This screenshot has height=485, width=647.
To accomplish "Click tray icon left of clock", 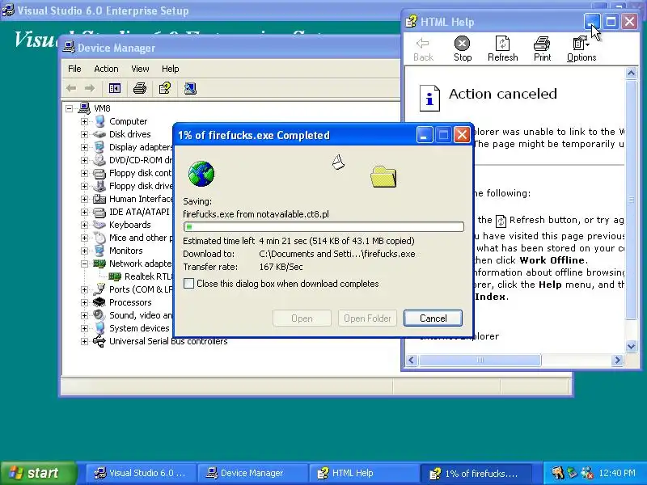I will (586, 473).
